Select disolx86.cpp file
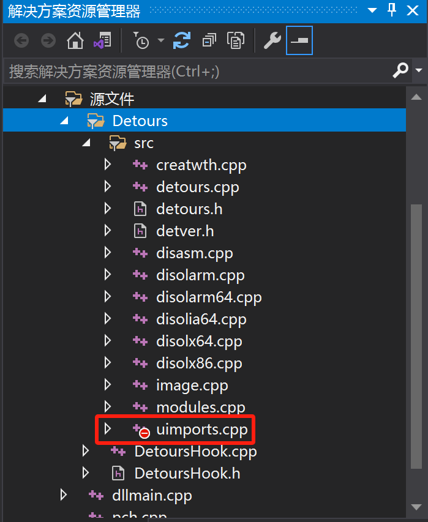Viewport: 428px width, 522px height. click(x=199, y=364)
